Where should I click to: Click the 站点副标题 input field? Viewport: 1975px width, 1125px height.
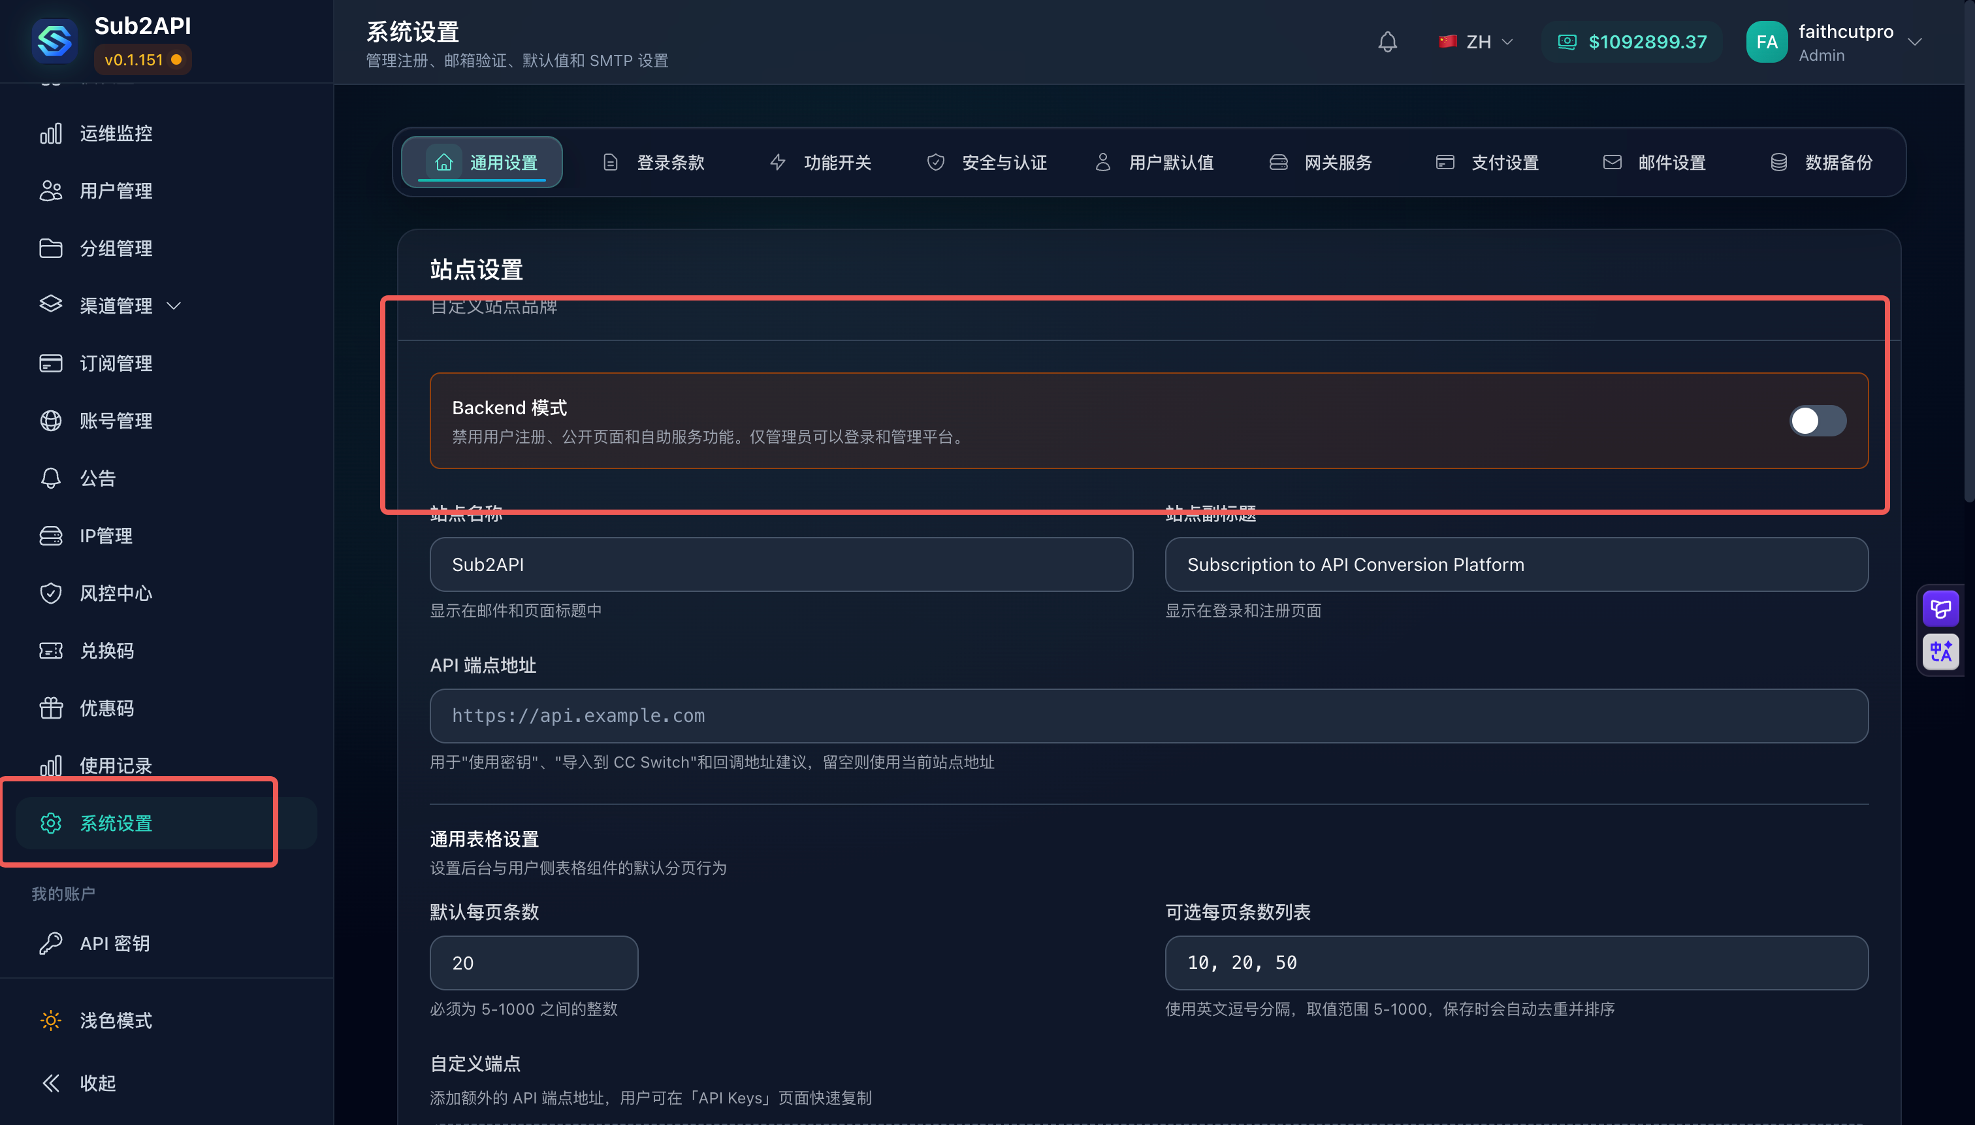[x=1517, y=565]
